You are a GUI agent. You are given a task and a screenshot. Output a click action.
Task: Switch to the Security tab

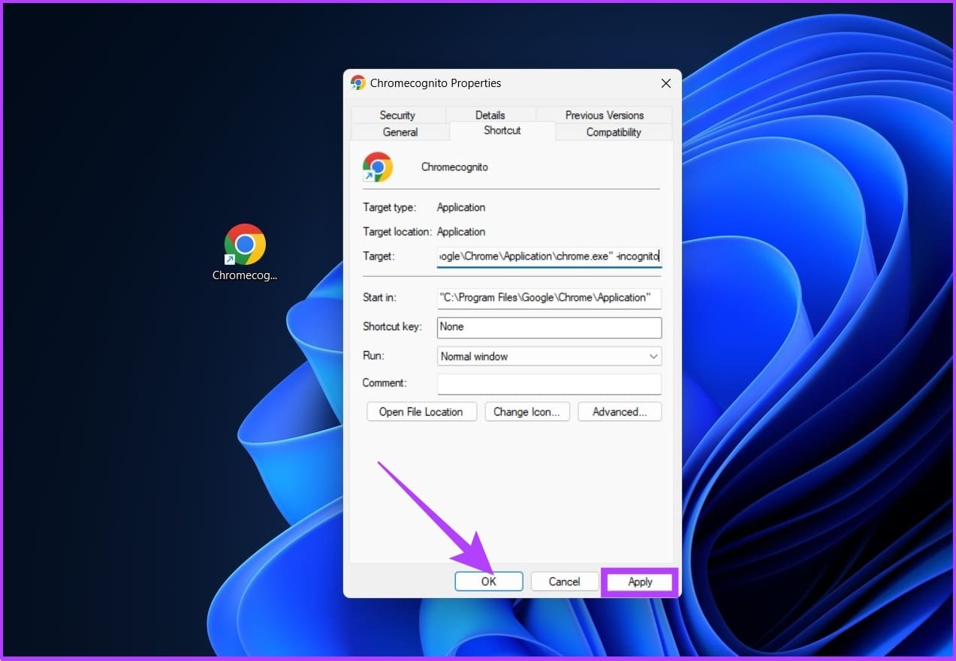coord(397,115)
